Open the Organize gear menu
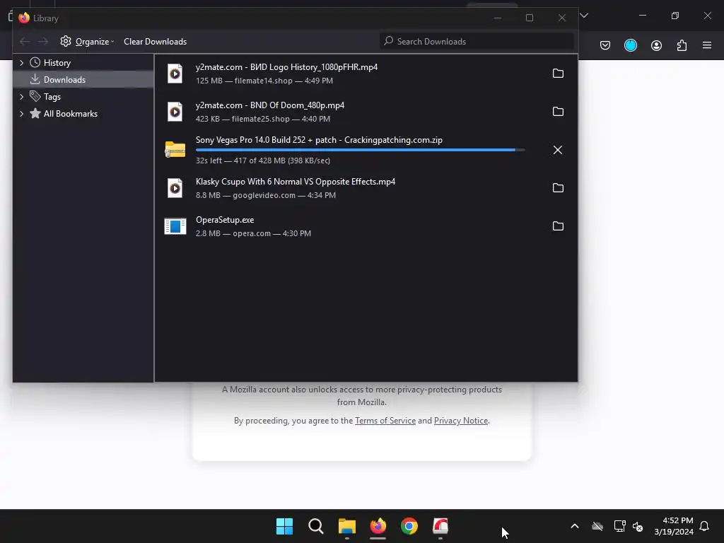 [x=87, y=42]
